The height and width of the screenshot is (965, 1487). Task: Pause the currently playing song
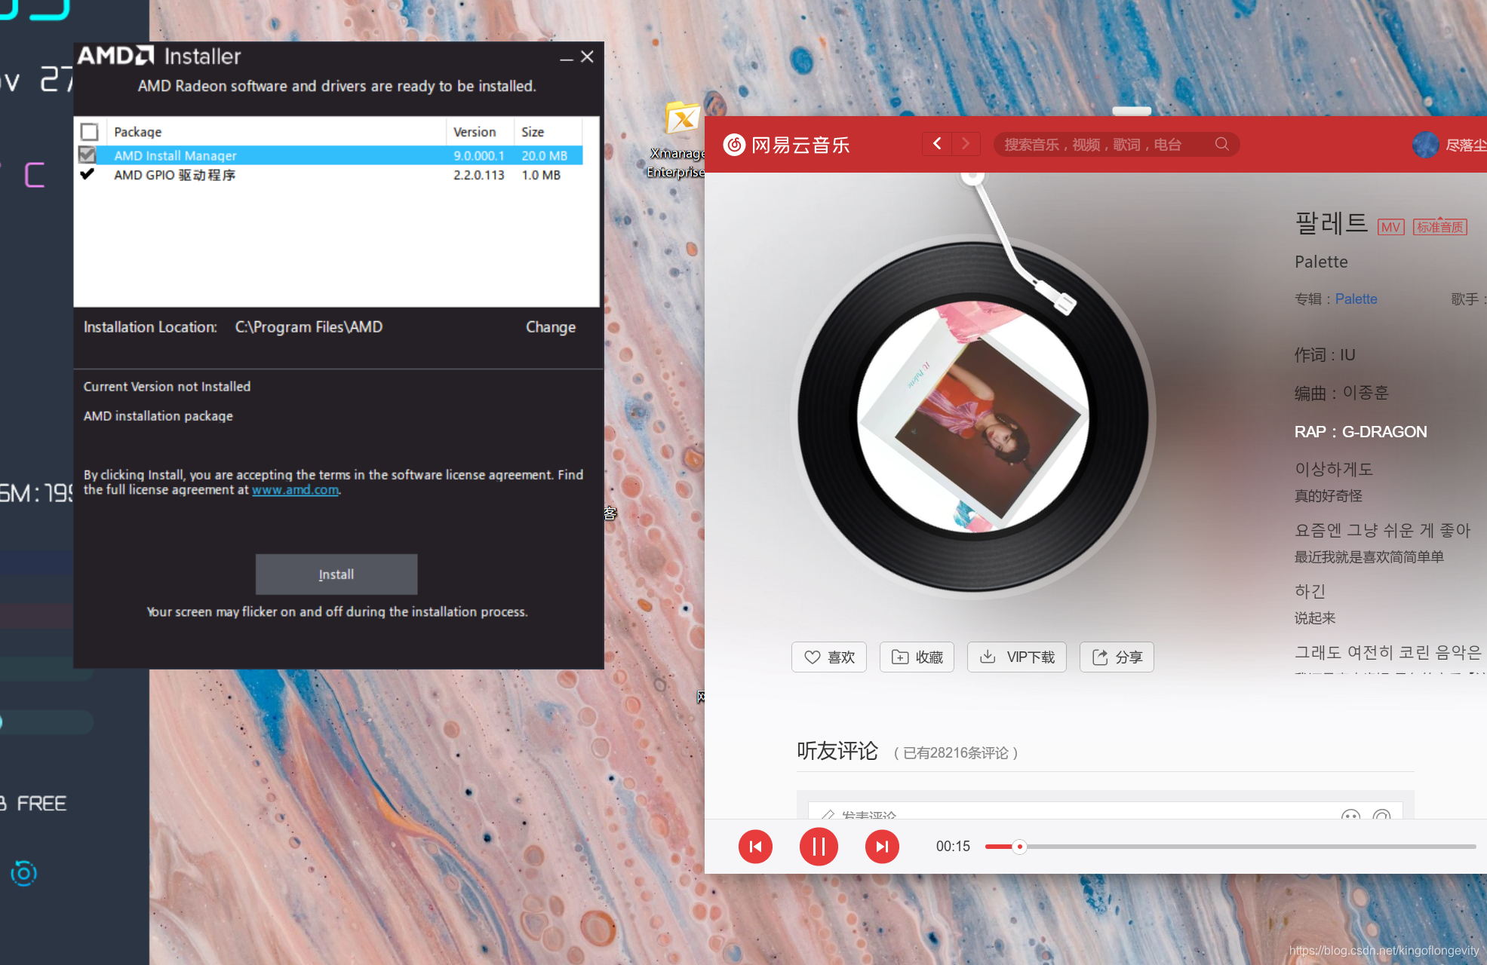819,847
